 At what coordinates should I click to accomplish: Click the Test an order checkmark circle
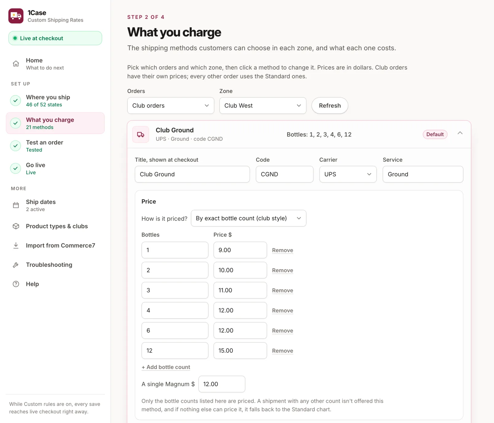15,146
